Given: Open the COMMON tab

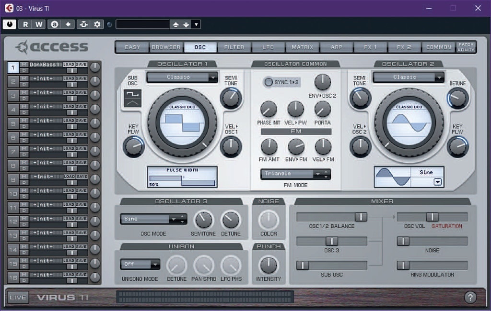Looking at the screenshot, I should 438,47.
